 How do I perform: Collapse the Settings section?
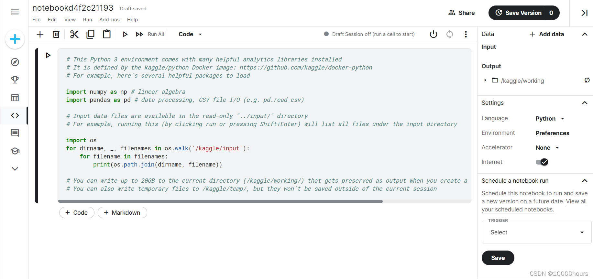[x=585, y=103]
